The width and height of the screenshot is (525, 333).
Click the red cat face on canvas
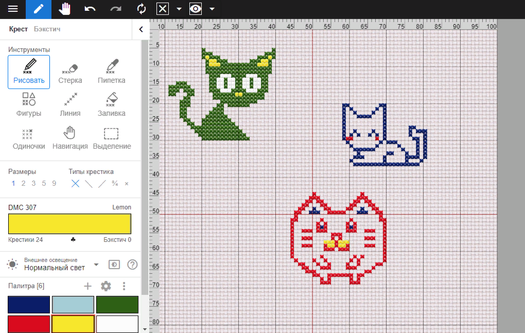[338, 238]
